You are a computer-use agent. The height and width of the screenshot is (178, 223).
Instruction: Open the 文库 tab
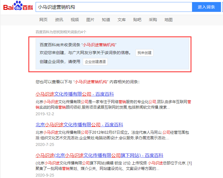pos(122,20)
